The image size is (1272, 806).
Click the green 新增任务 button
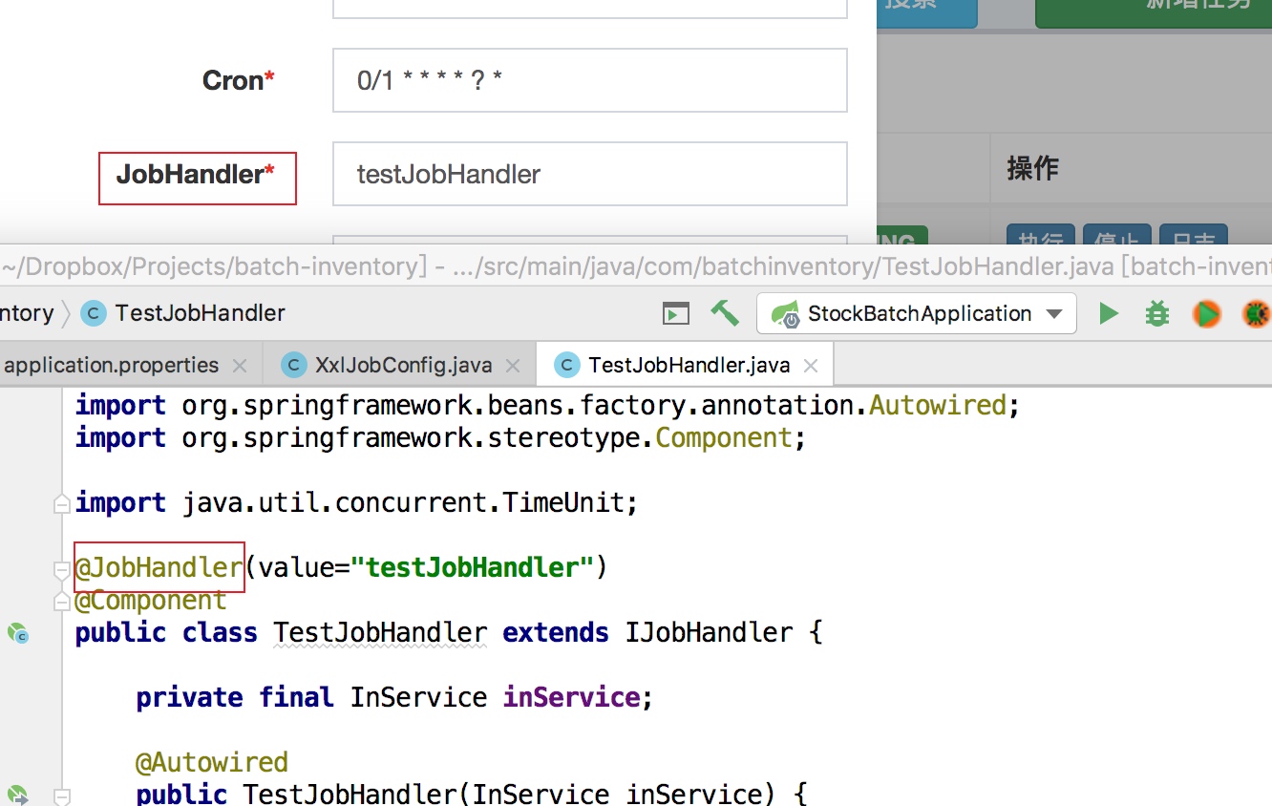click(1154, 10)
